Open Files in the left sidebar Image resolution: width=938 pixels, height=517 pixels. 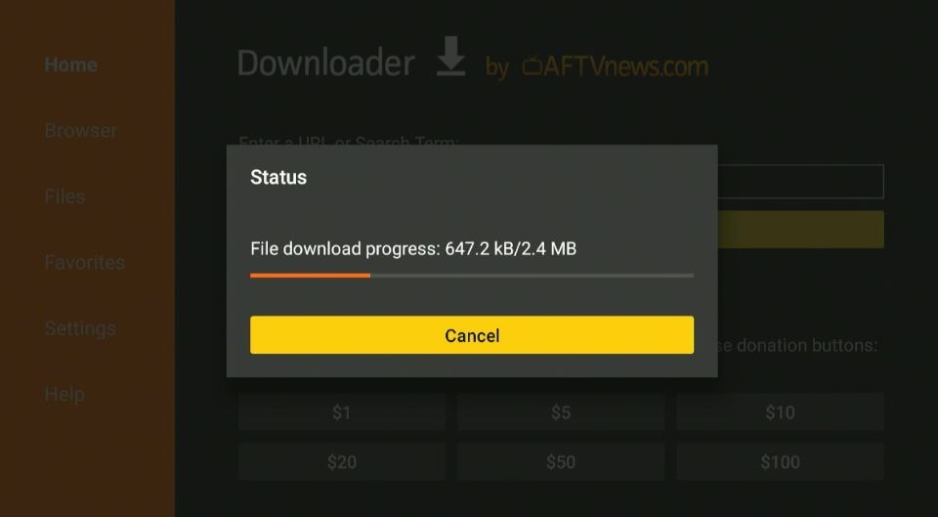click(64, 196)
